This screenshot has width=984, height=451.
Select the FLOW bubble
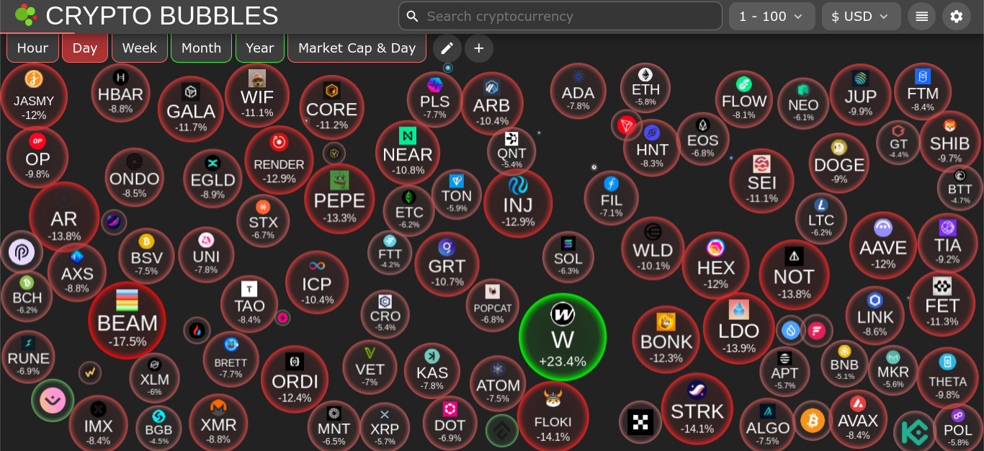(744, 99)
